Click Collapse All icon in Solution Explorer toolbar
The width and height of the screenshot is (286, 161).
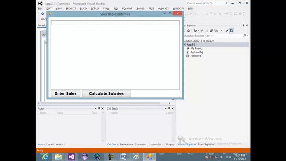click(211, 31)
